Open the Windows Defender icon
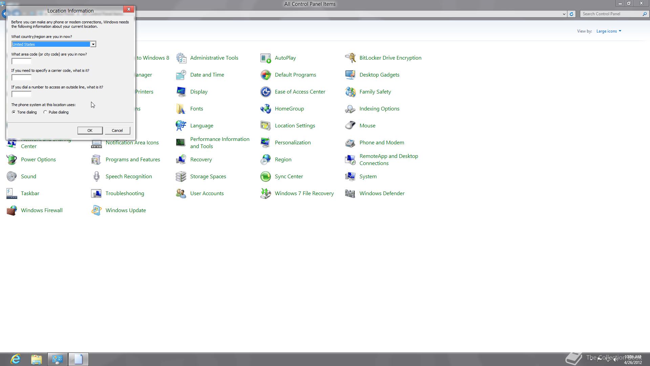The width and height of the screenshot is (650, 366). click(350, 194)
